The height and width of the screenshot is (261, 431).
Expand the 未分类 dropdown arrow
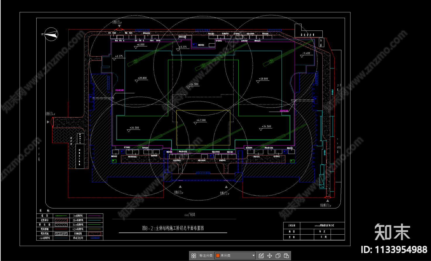253,256
